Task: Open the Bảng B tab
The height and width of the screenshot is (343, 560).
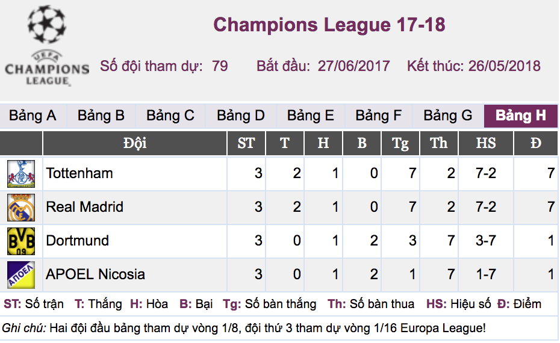Action: pyautogui.click(x=101, y=116)
